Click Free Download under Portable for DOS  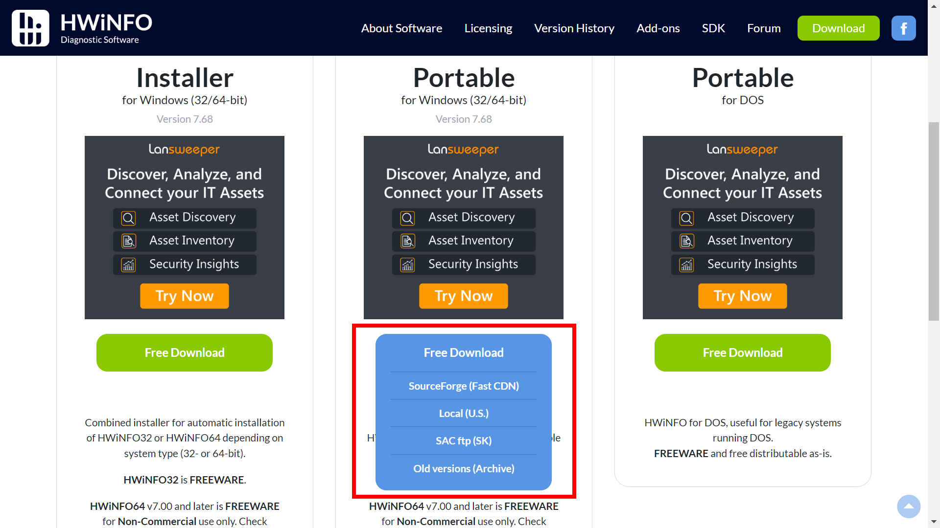coord(743,352)
